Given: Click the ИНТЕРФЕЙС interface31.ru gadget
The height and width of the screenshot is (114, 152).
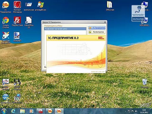Looking at the screenshot, I should click(138, 13).
